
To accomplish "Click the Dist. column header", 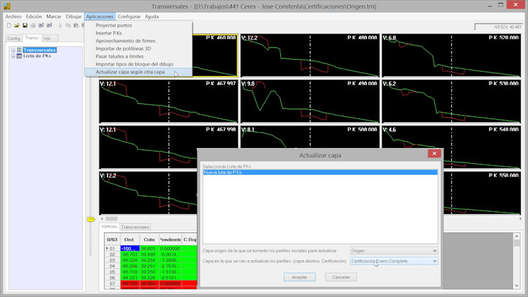I will tap(129, 240).
